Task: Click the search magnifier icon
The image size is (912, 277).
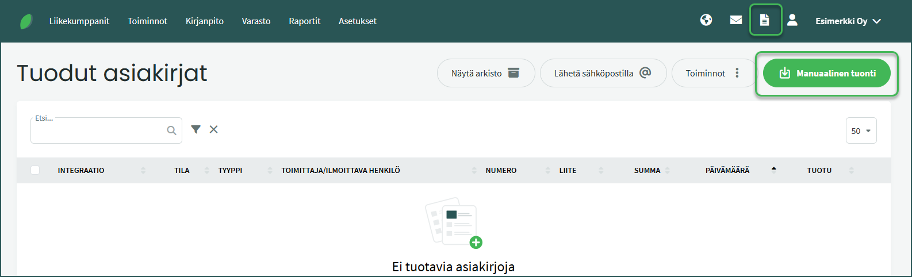Action: pyautogui.click(x=171, y=131)
